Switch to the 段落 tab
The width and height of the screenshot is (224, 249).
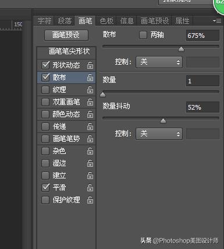click(x=65, y=21)
